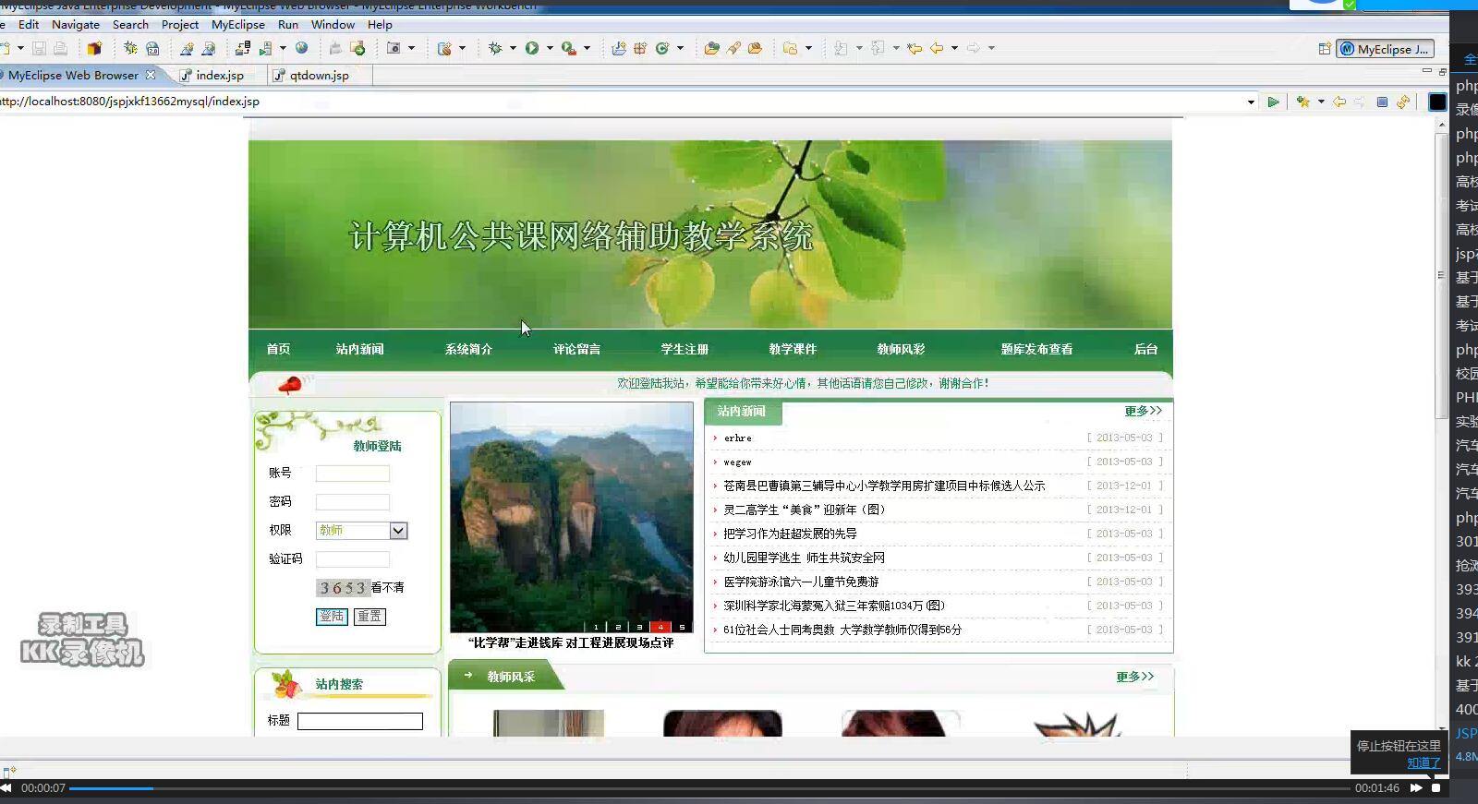Click the 标题 search input field
The image size is (1478, 804).
360,721
